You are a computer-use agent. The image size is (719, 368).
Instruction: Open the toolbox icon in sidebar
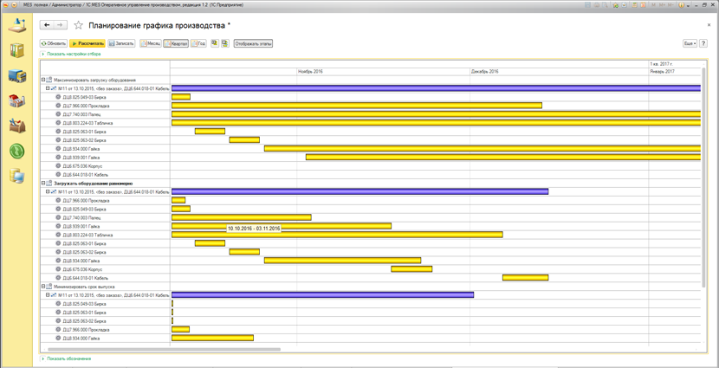(x=16, y=126)
